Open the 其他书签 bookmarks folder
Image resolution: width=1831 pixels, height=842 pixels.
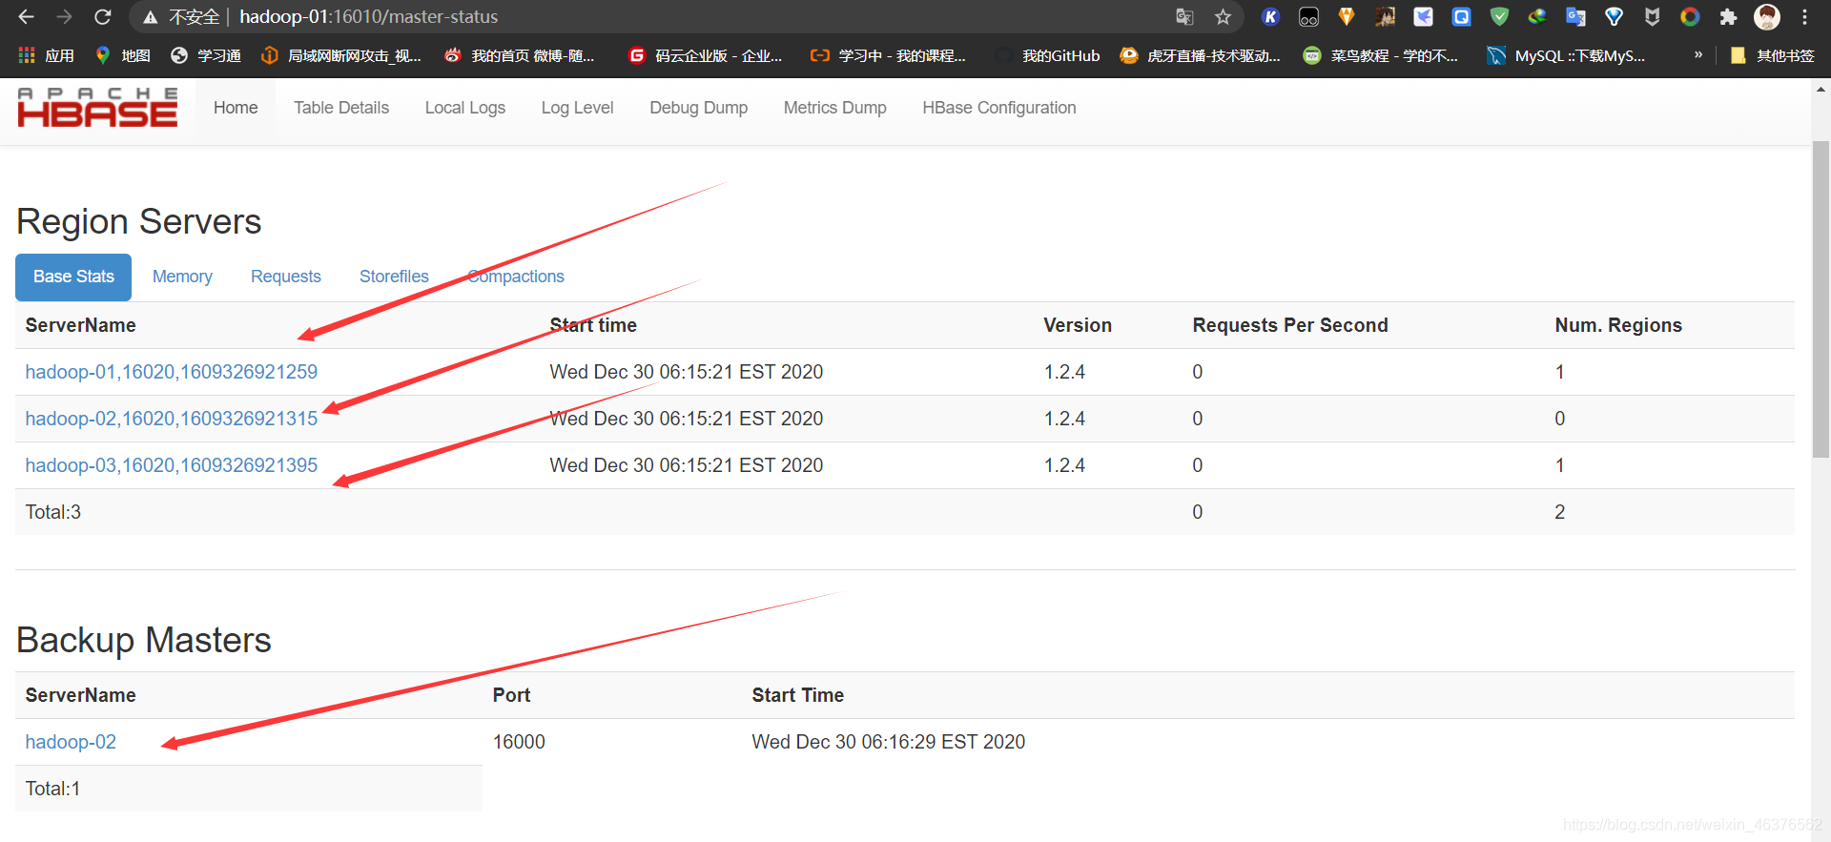click(1772, 56)
